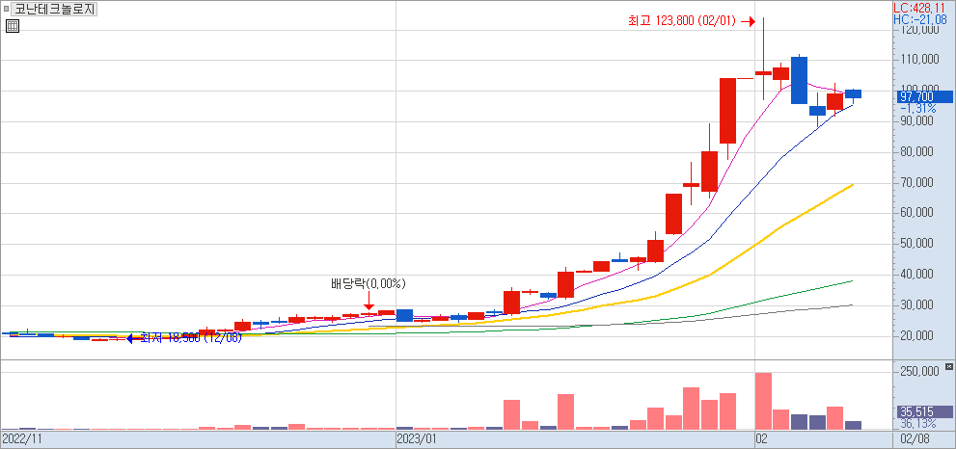Screen dimensions: 956x449
Task: Click the HC:-21.08 indicator text
Action: coord(923,18)
